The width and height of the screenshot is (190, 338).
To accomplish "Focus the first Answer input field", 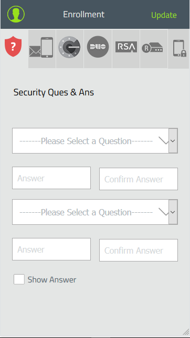I will pyautogui.click(x=51, y=178).
